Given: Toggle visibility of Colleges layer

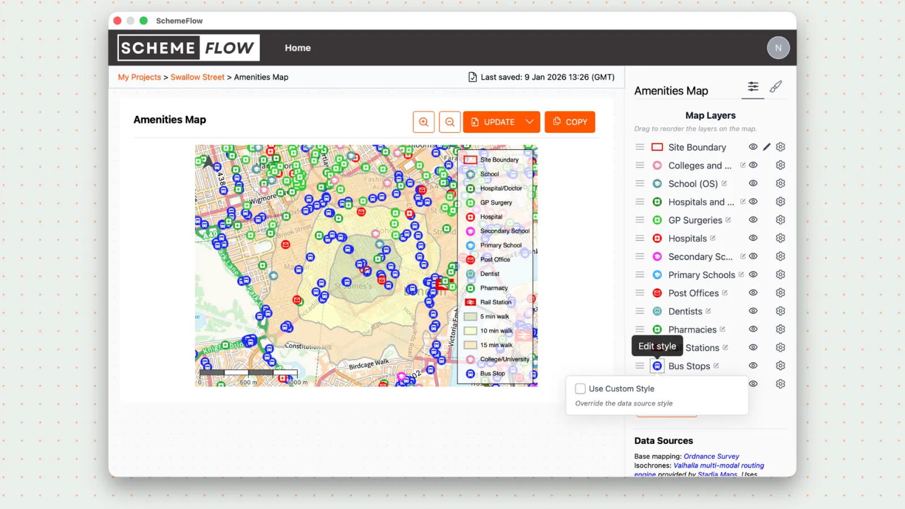Looking at the screenshot, I should click(x=753, y=165).
